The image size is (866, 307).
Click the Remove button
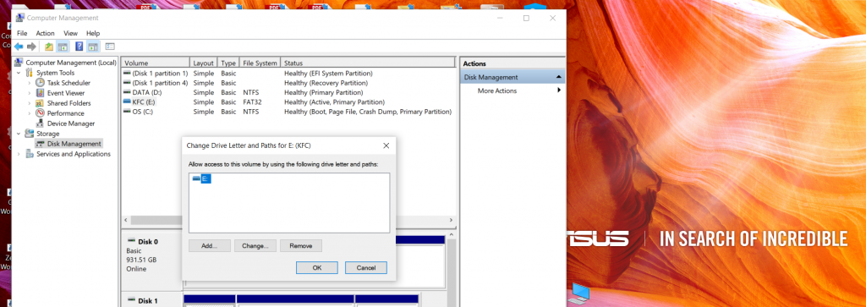click(x=301, y=246)
